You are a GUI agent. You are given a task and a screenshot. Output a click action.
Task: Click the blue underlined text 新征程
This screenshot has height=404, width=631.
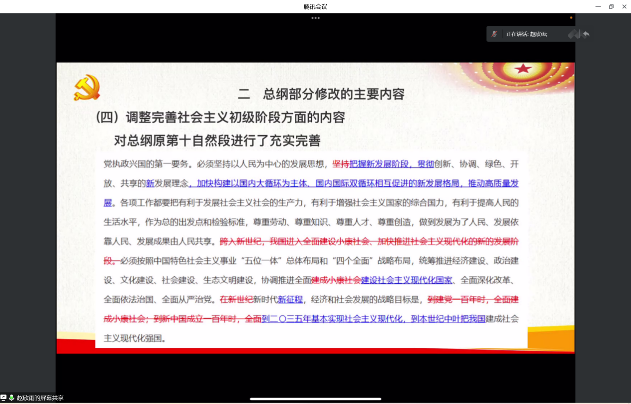(290, 300)
